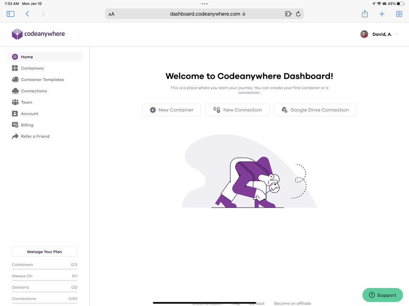Click the Google Drive icon
Image resolution: width=409 pixels, height=306 pixels.
click(285, 110)
